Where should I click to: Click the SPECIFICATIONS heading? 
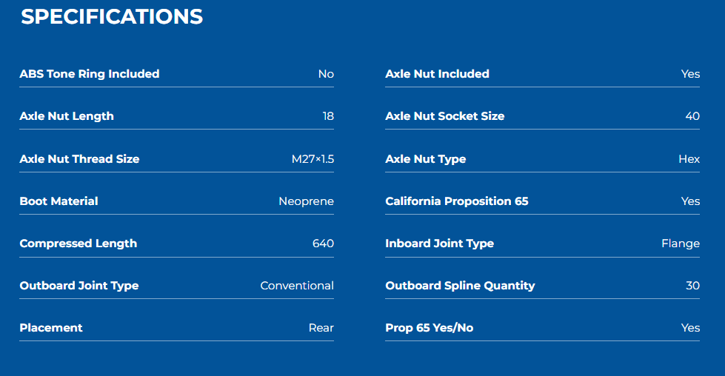(112, 17)
